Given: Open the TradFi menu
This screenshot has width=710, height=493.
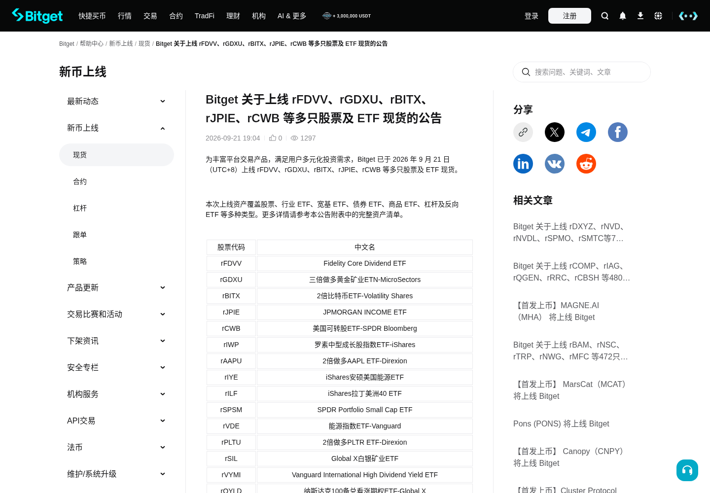Looking at the screenshot, I should coord(205,16).
